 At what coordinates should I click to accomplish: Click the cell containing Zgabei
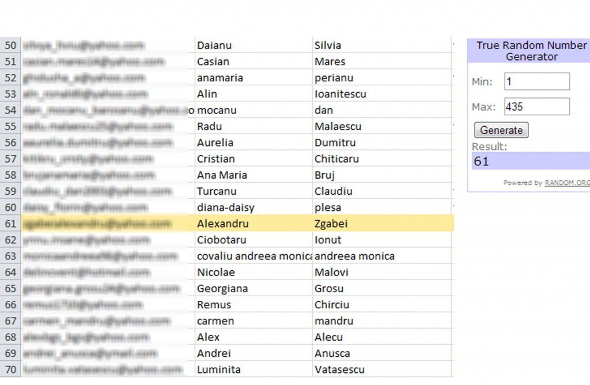pos(331,223)
